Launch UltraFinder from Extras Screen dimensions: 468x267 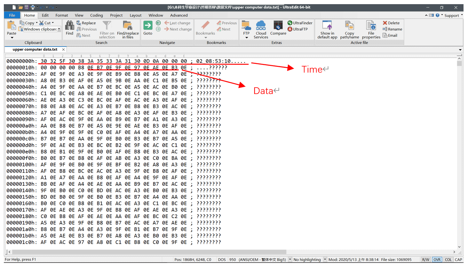[x=300, y=23]
